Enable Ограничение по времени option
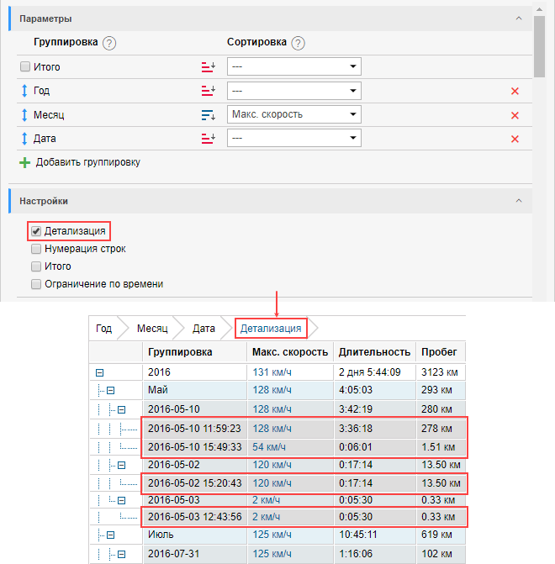This screenshot has width=555, height=564. coord(36,284)
